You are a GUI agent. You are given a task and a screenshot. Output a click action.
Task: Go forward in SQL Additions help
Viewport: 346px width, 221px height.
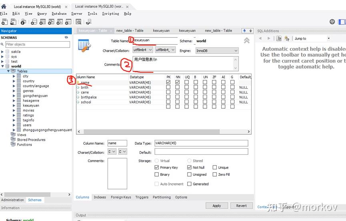268,38
